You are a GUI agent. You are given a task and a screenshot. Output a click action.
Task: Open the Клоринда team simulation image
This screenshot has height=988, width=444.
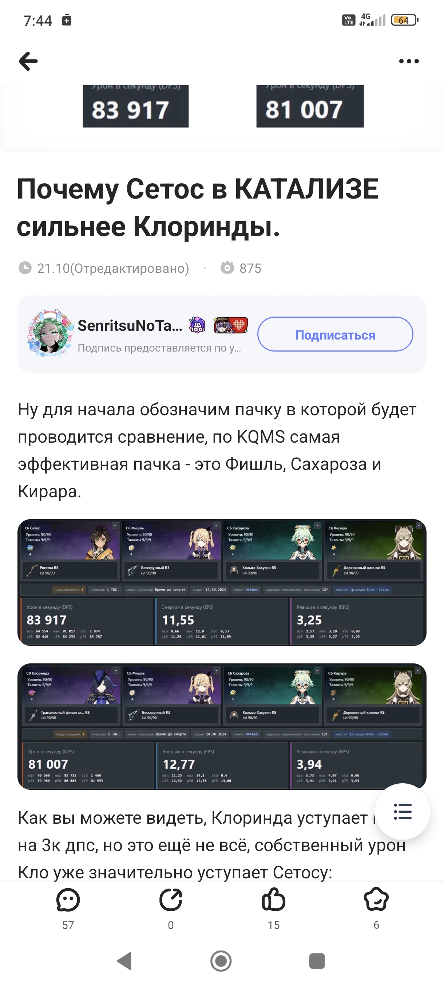coord(222,727)
